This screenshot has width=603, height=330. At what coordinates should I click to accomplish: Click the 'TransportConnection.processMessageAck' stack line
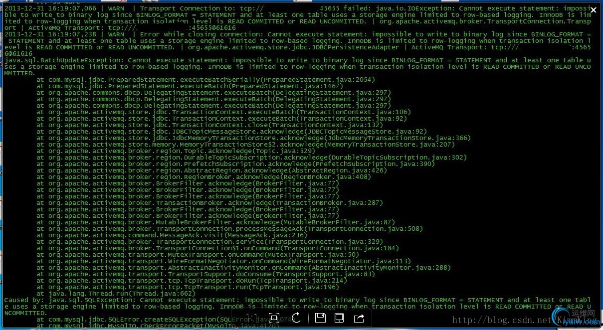[x=229, y=229]
